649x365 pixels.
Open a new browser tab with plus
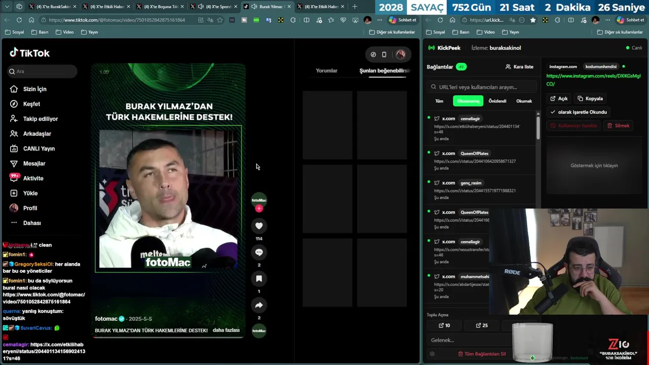click(354, 7)
